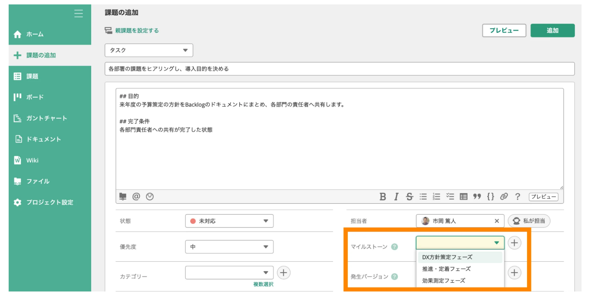Click the editor toolbar プレビュー button
Image resolution: width=590 pixels, height=296 pixels.
pos(543,197)
